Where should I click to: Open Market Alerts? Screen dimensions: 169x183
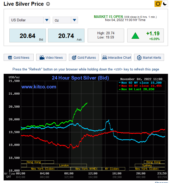pos(149,57)
